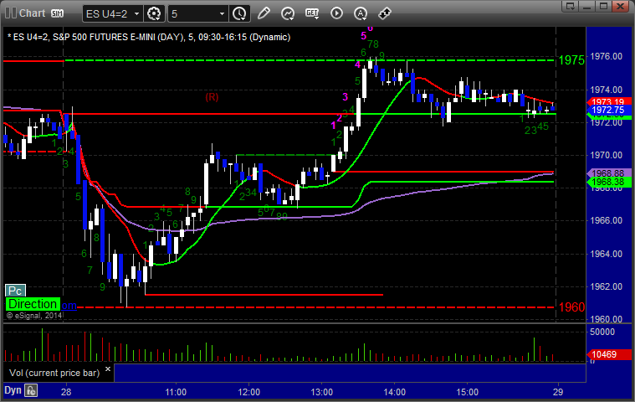Image resolution: width=635 pixels, height=402 pixels.
Task: Click the green Direction button
Action: [x=33, y=304]
